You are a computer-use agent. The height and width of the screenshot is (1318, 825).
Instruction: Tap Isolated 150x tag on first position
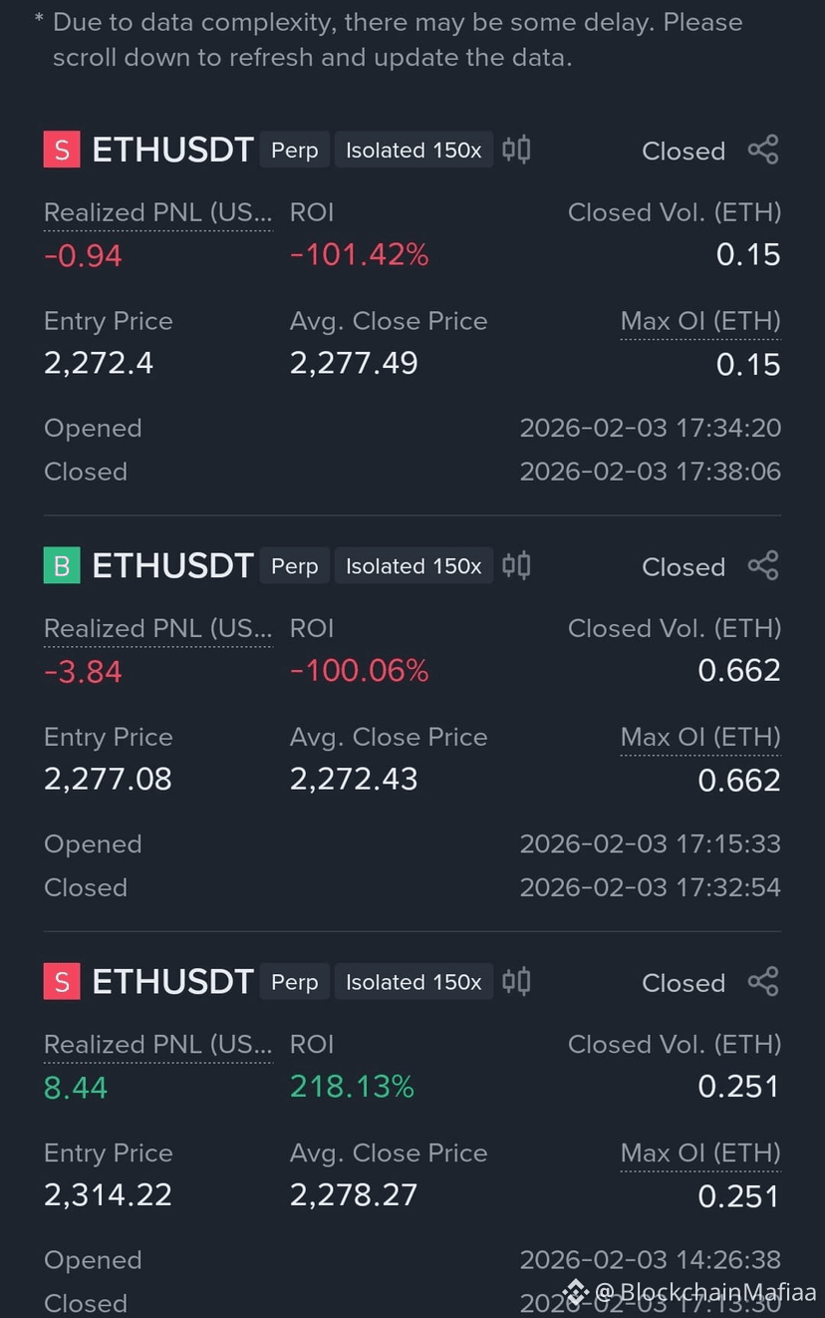(x=413, y=151)
